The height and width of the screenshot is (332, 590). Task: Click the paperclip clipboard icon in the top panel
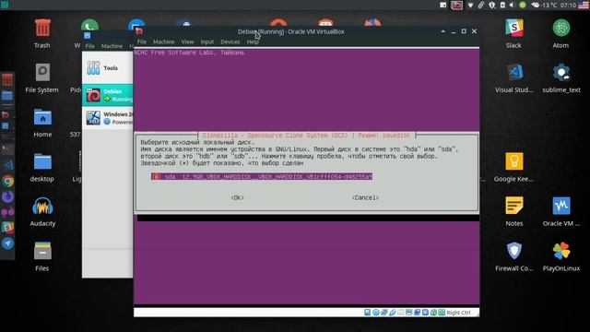click(x=481, y=5)
